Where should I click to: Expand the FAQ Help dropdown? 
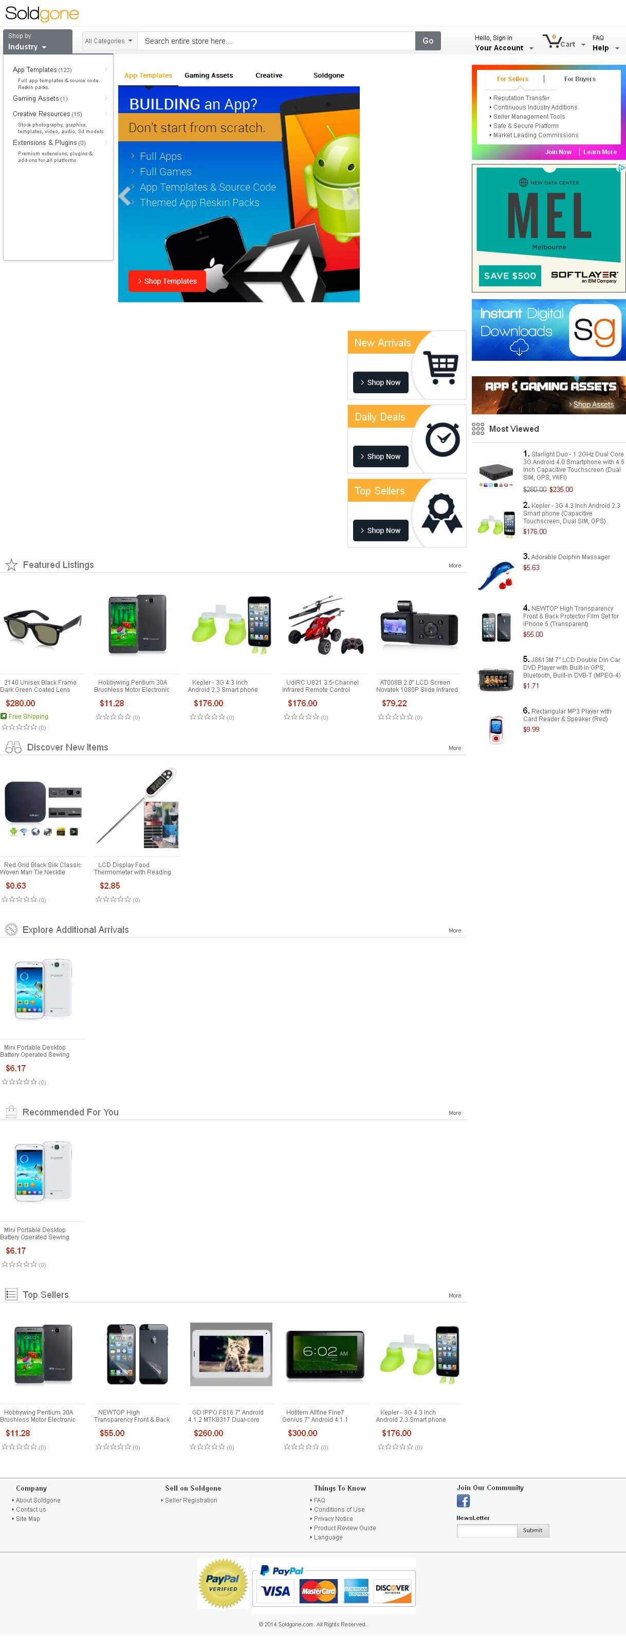(x=605, y=43)
